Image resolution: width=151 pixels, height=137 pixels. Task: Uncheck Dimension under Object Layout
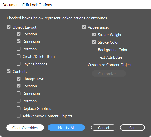(19, 41)
